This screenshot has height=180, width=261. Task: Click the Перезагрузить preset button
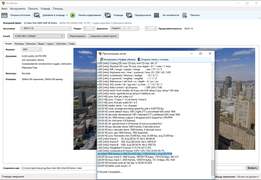[x=77, y=36]
